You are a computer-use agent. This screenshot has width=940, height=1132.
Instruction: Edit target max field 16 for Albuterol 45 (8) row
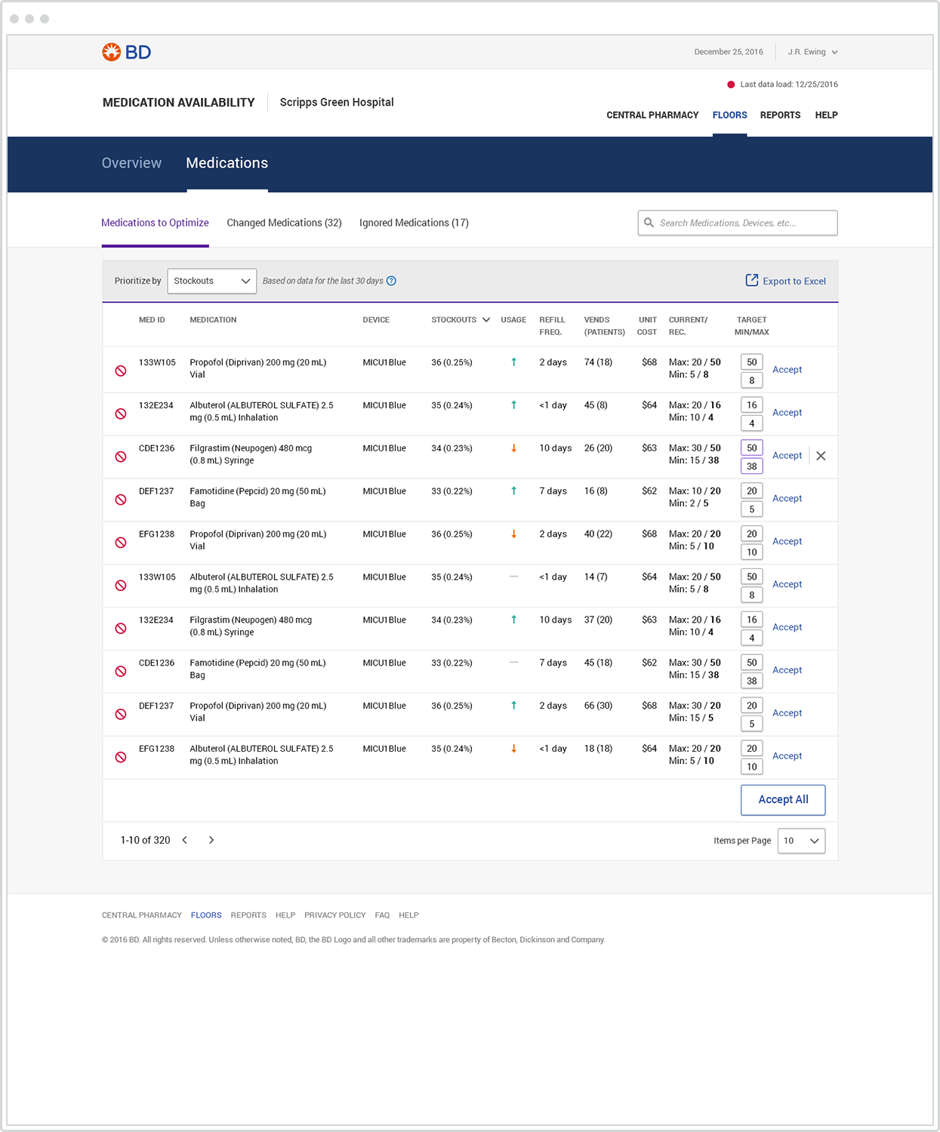click(752, 405)
